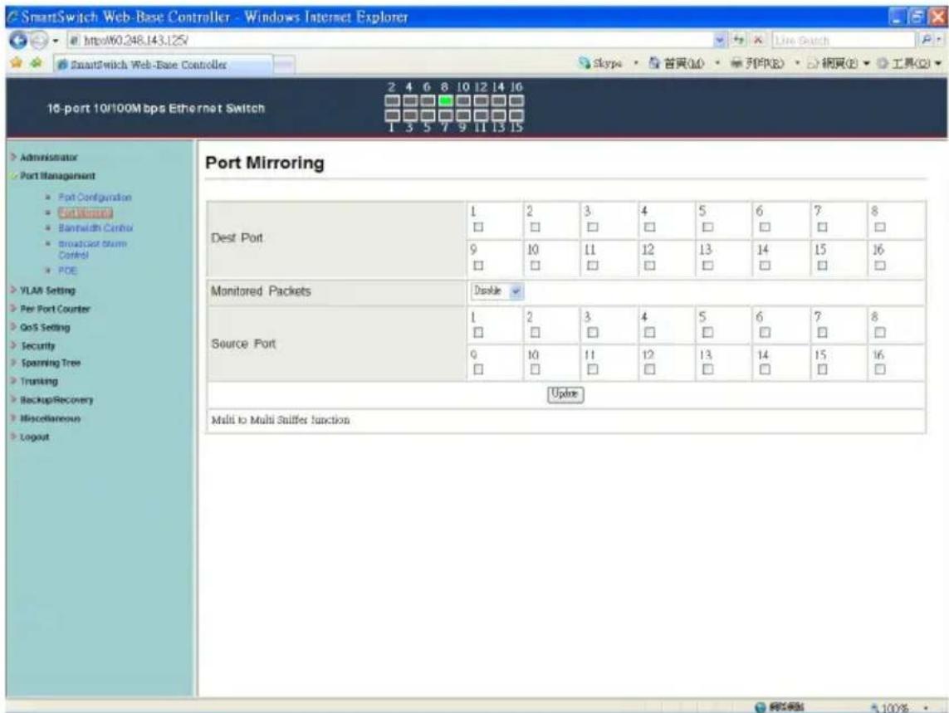949x713 pixels.
Task: Select the SmartSwitch Web-Base Controller browser tab
Action: tap(164, 65)
